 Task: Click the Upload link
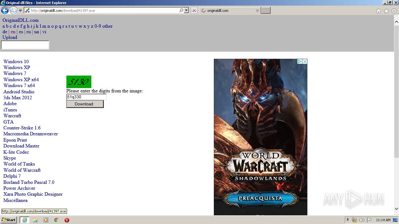pyautogui.click(x=10, y=37)
